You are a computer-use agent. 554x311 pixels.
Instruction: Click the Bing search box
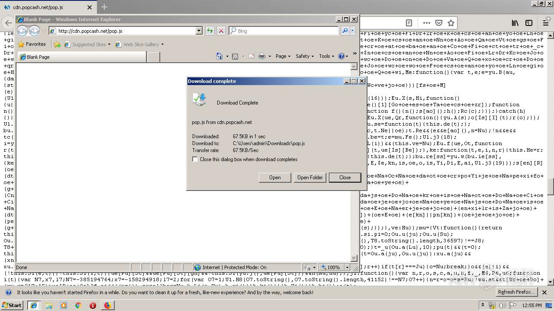[284, 31]
